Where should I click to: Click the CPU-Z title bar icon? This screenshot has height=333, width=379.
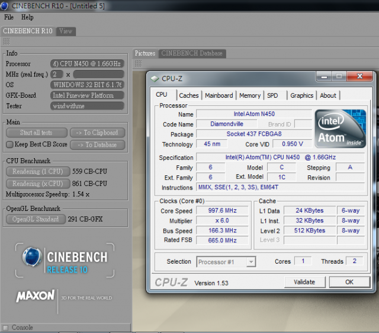[155, 79]
